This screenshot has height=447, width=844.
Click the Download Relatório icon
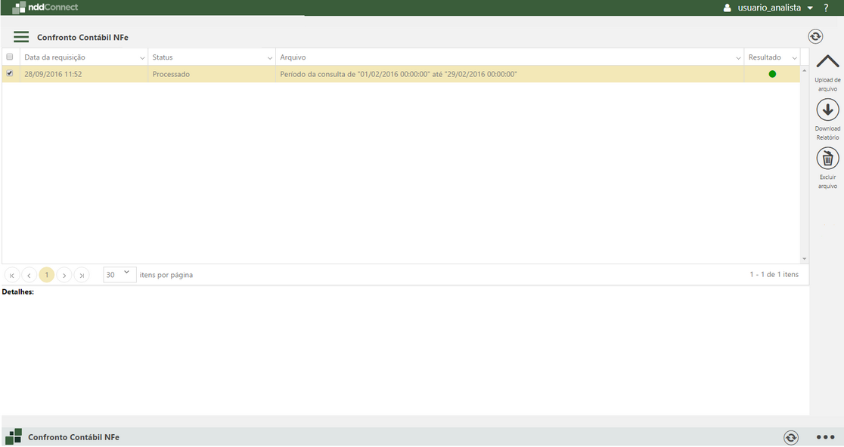coord(827,111)
